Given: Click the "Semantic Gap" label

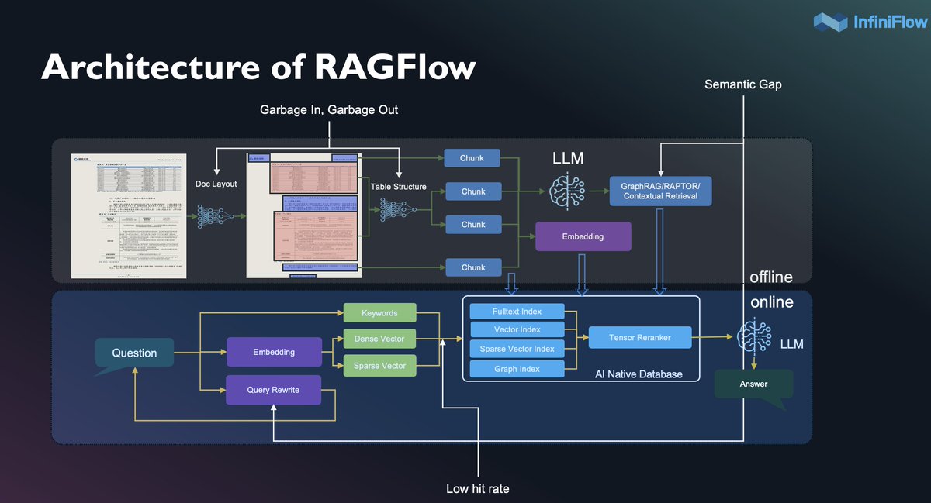Looking at the screenshot, I should click(x=743, y=84).
